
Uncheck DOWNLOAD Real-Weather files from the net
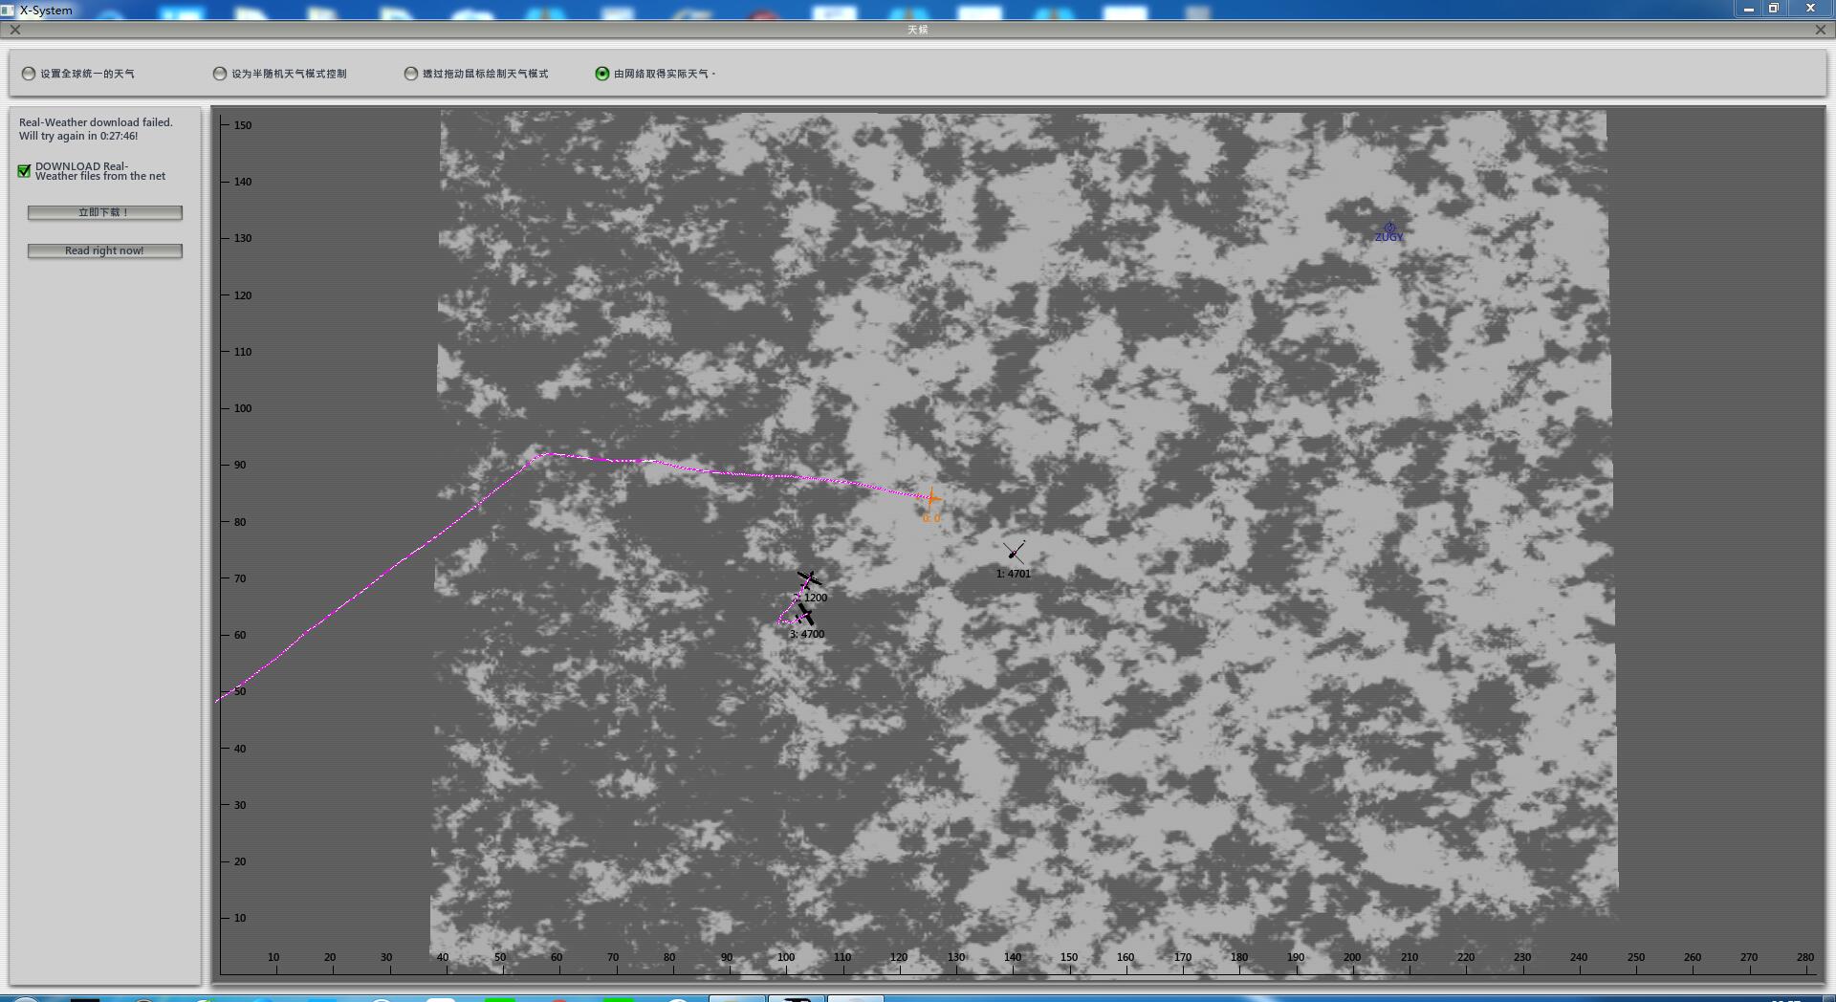[24, 171]
